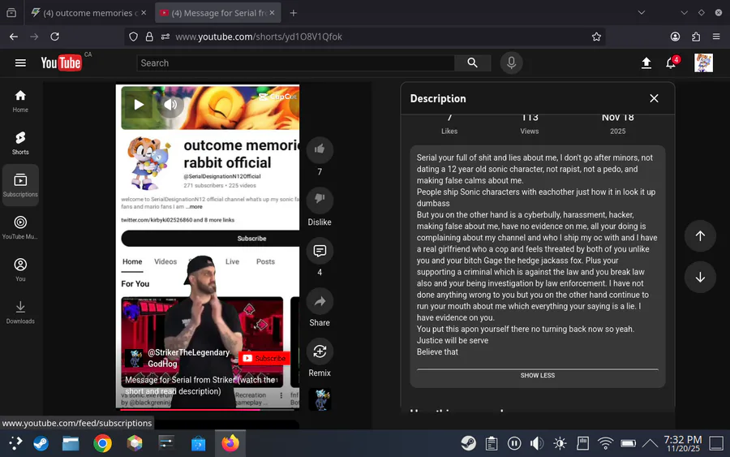Open the account avatar menu
The height and width of the screenshot is (457, 730).
click(703, 63)
